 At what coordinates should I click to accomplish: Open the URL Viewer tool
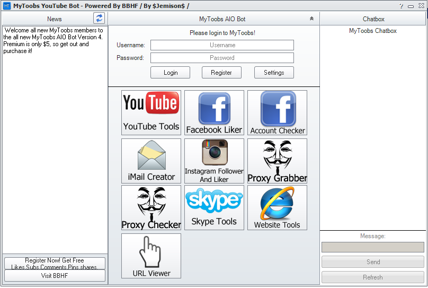click(x=151, y=256)
